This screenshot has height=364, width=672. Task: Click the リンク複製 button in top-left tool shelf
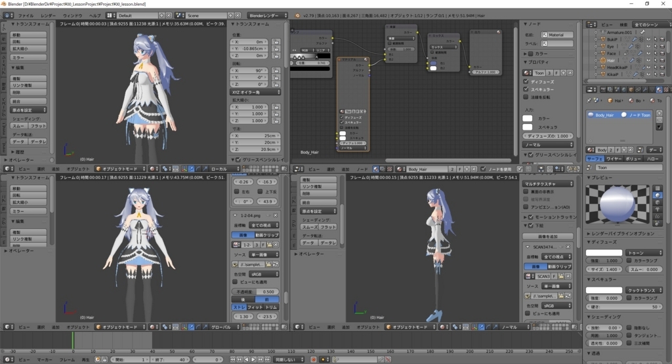(28, 85)
